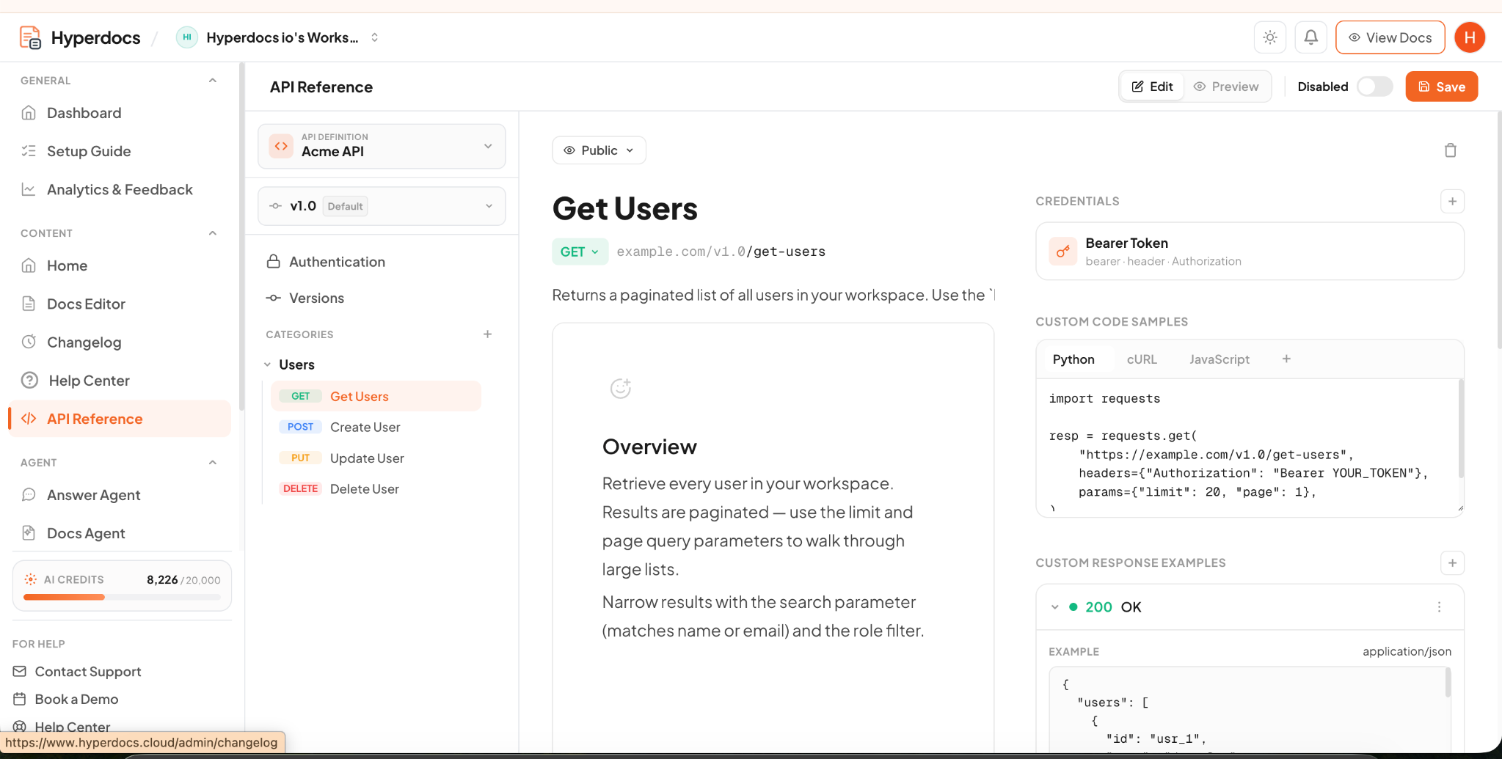Add a credential with plus icon

(1452, 201)
